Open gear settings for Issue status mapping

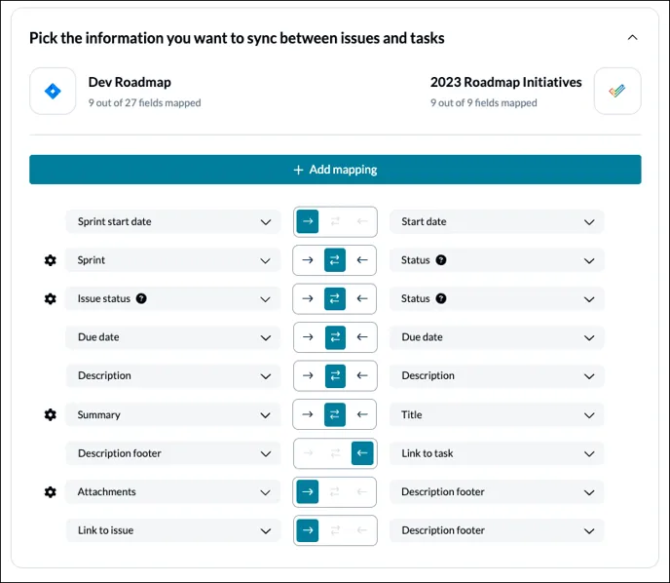[x=51, y=298]
